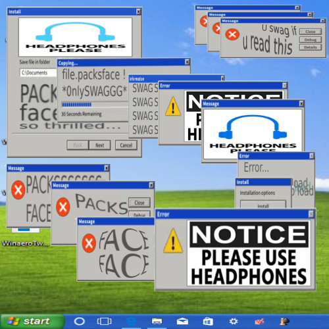
Task: Click the Install button under Installation options
Action: (x=263, y=205)
